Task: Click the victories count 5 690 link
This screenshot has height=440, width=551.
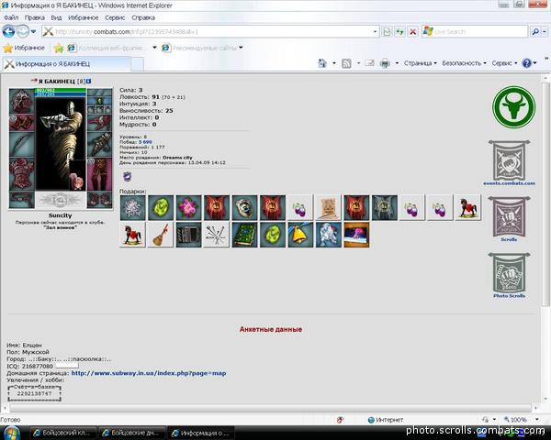Action: click(145, 142)
